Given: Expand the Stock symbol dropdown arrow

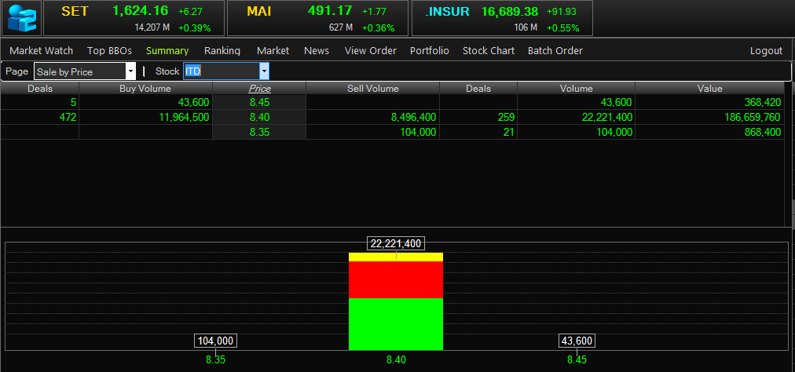Looking at the screenshot, I should pos(264,71).
